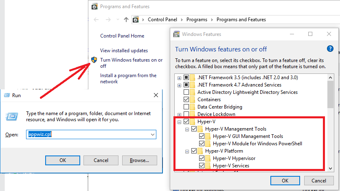The image size is (340, 191).
Task: Click the Windows Features title bar icon
Action: click(176, 34)
